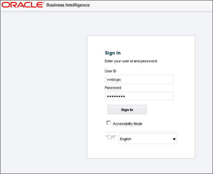Click the Accessibility Mode label text
The image size is (213, 174).
point(127,124)
